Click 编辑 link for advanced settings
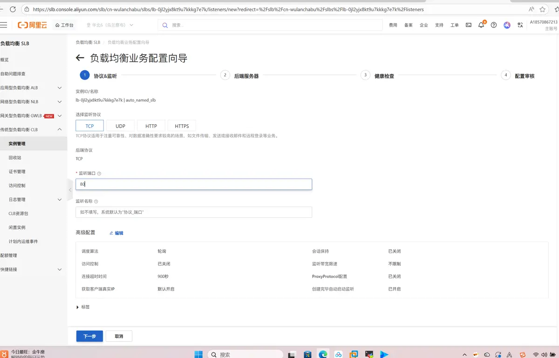 coord(116,233)
